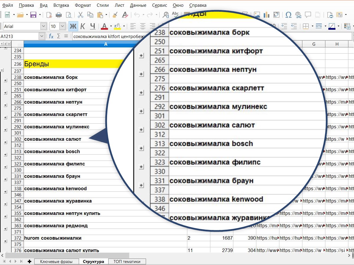Viewport: 354px width, 265px height.
Task: Show outline level 2
Action: 5,44
